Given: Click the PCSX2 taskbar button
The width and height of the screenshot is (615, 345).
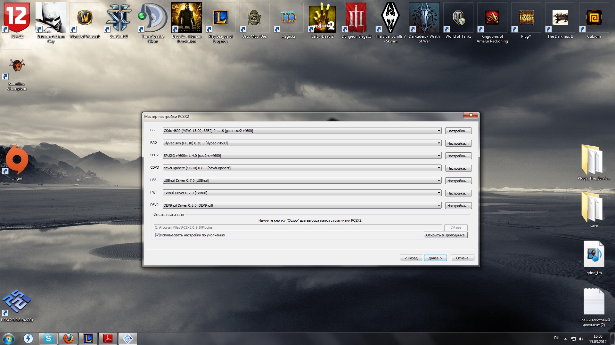Looking at the screenshot, I should click(x=127, y=338).
